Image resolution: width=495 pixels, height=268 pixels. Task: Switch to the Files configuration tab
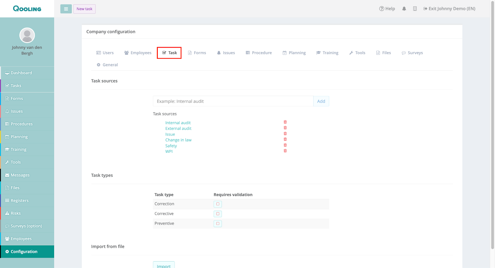(x=384, y=53)
